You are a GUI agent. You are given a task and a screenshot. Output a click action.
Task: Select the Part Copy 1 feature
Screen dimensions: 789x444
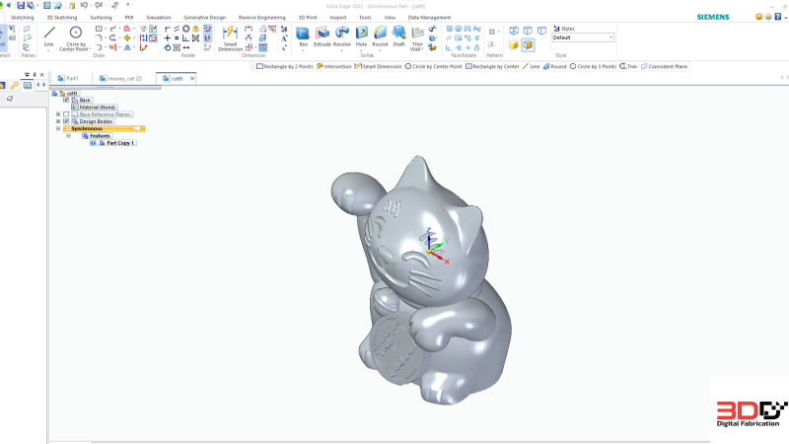tap(116, 143)
